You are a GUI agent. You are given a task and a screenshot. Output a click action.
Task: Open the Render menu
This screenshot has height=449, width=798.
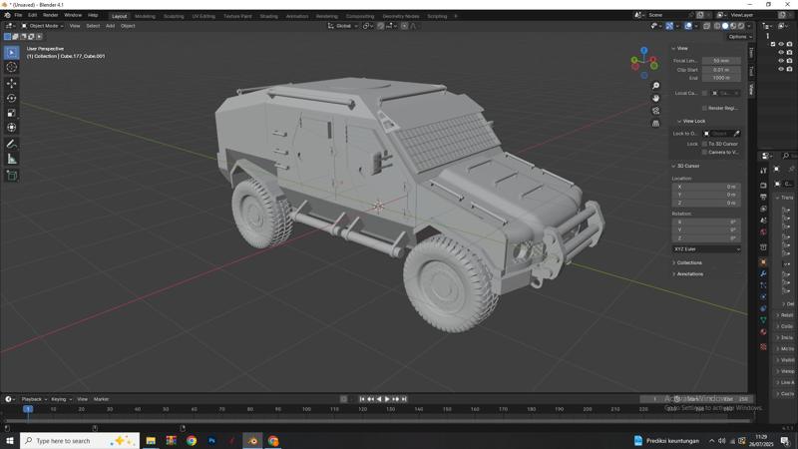51,15
